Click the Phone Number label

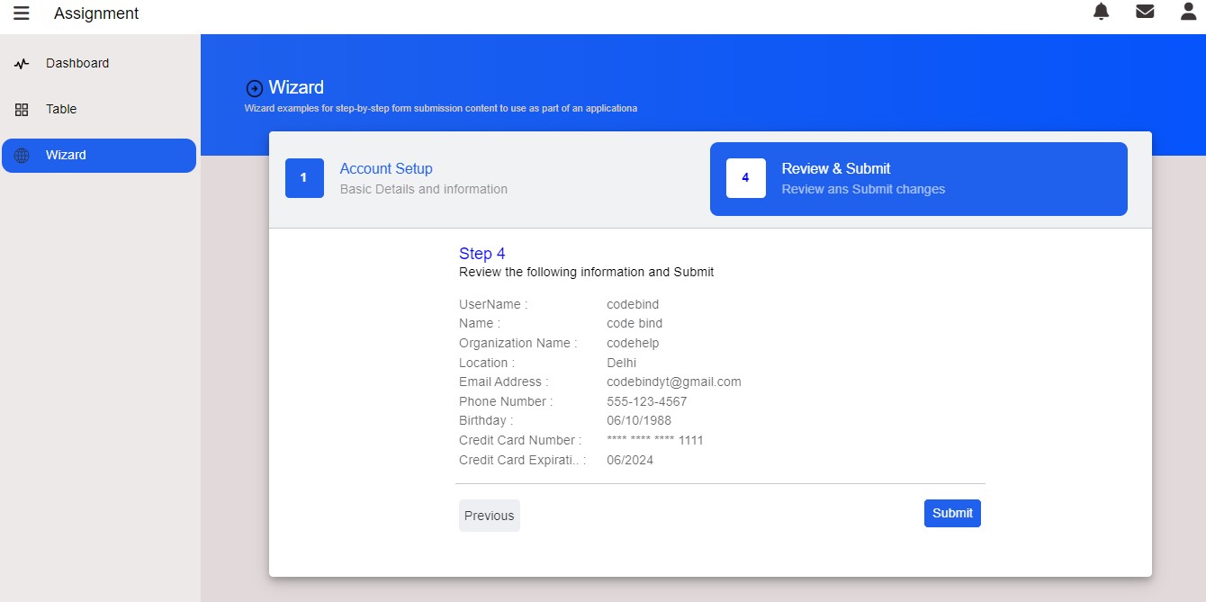tap(506, 401)
